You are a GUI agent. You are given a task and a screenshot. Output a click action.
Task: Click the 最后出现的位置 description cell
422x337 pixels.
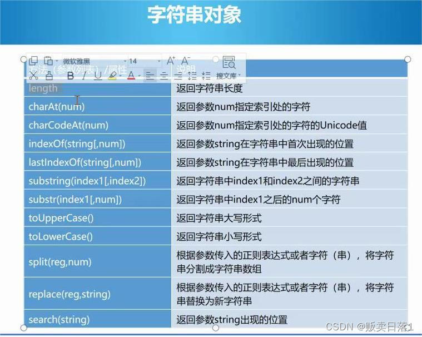(x=289, y=162)
